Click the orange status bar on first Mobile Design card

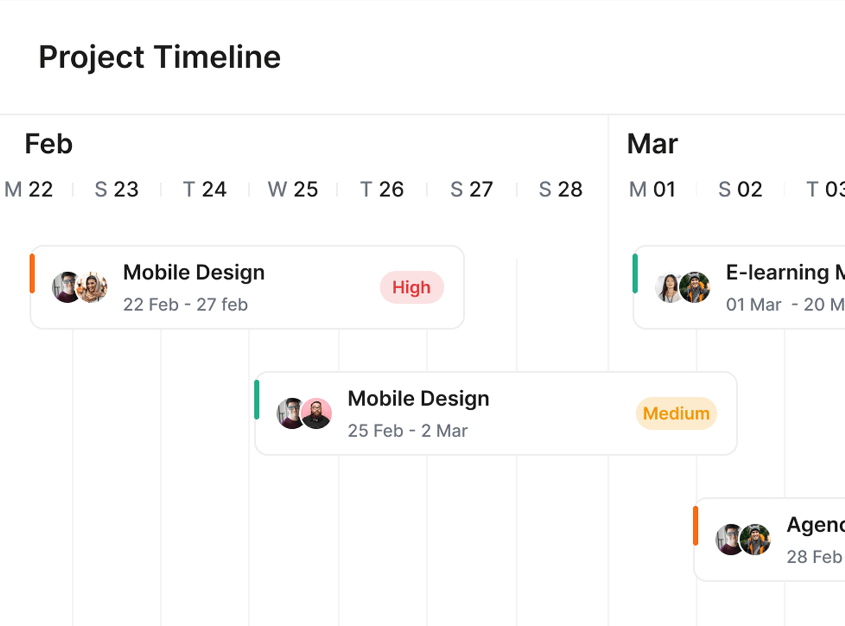tap(32, 273)
